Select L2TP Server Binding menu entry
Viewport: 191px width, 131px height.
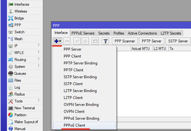pyautogui.click(x=85, y=91)
